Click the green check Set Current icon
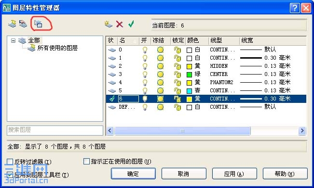Screen dimensions: 314x188 [131, 24]
